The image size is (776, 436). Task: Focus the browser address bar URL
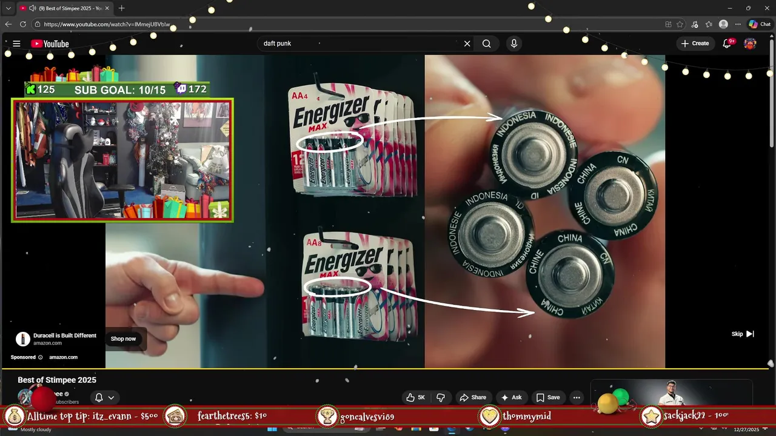point(107,24)
